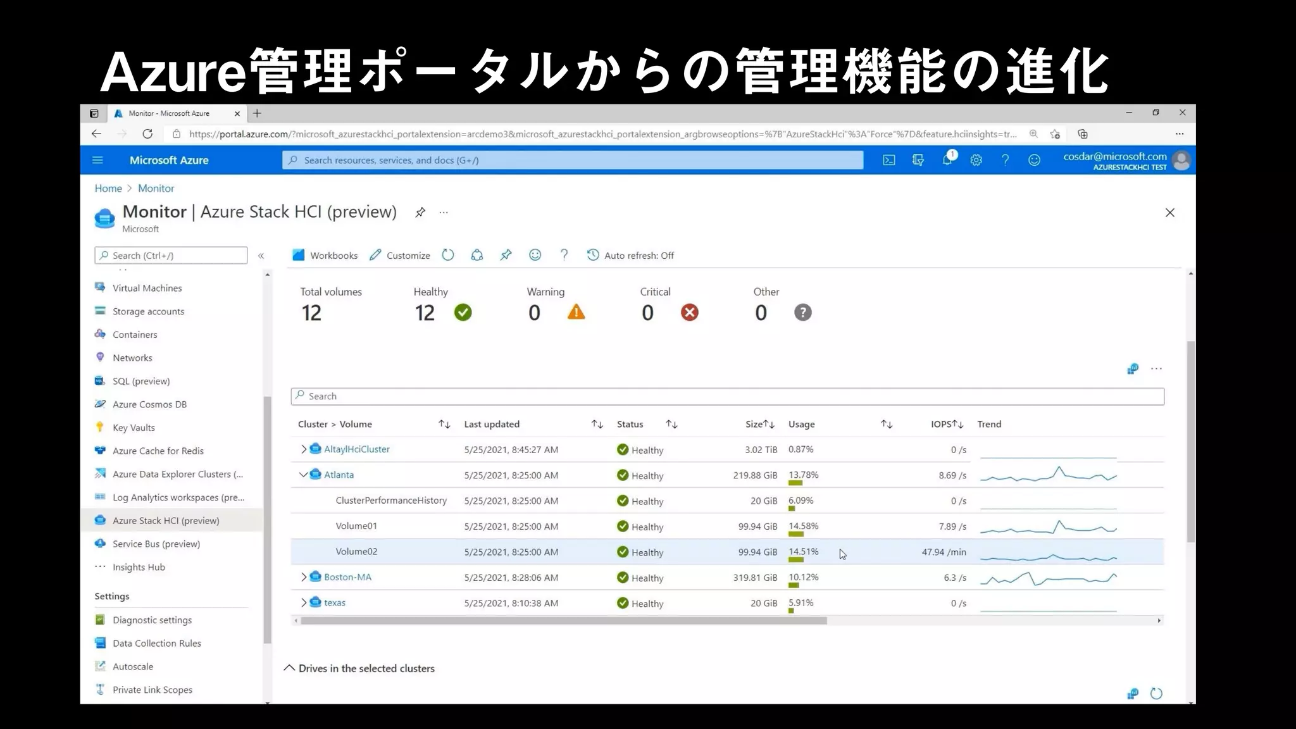Open portal settings gear
The image size is (1296, 729).
[976, 160]
